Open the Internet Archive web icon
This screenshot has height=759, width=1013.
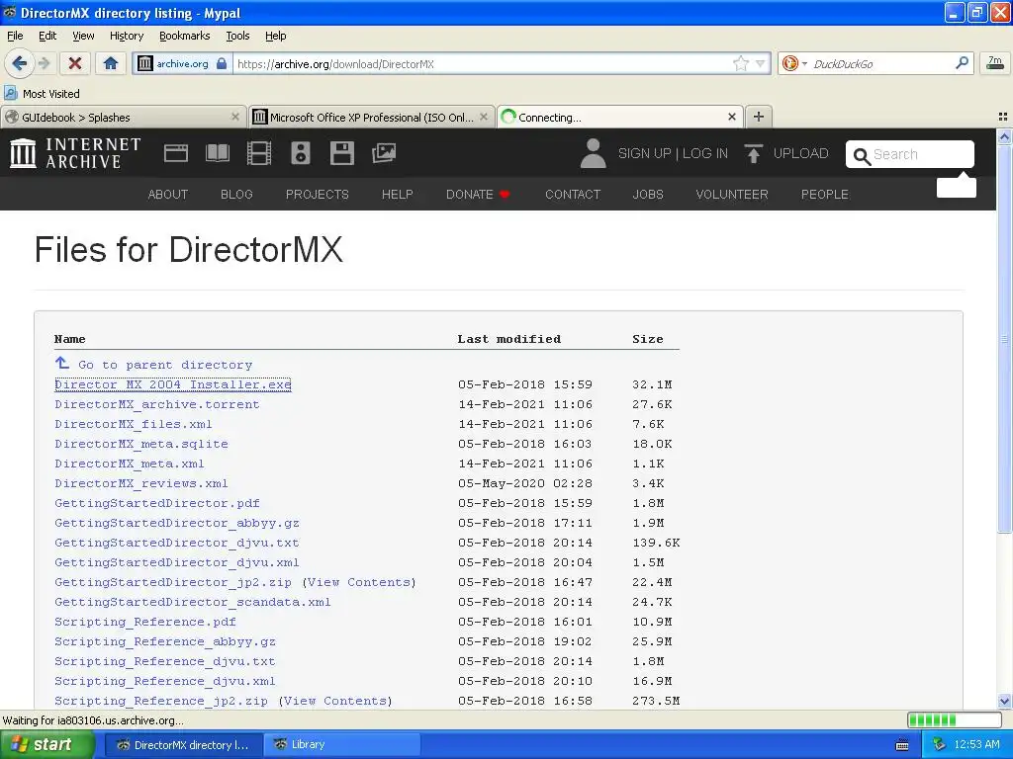click(x=176, y=153)
